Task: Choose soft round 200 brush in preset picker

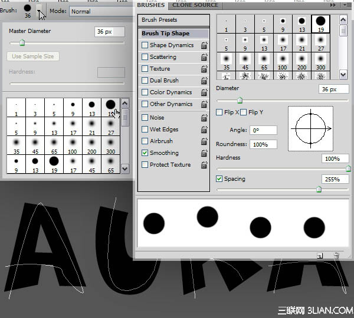Action: (x=91, y=145)
